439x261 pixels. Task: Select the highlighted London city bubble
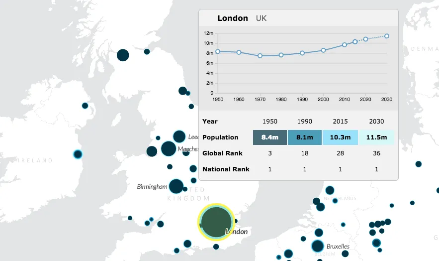[216, 222]
